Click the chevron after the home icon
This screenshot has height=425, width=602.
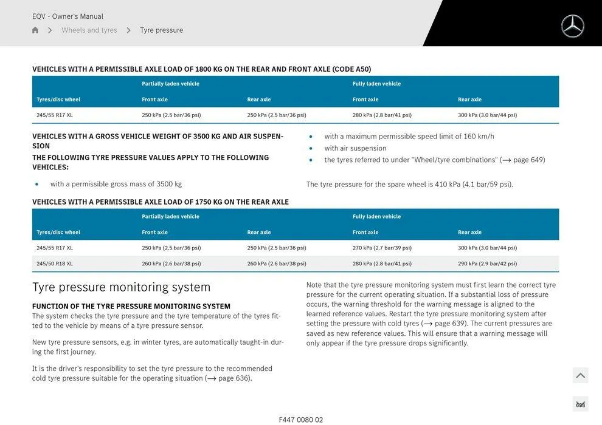click(x=49, y=29)
